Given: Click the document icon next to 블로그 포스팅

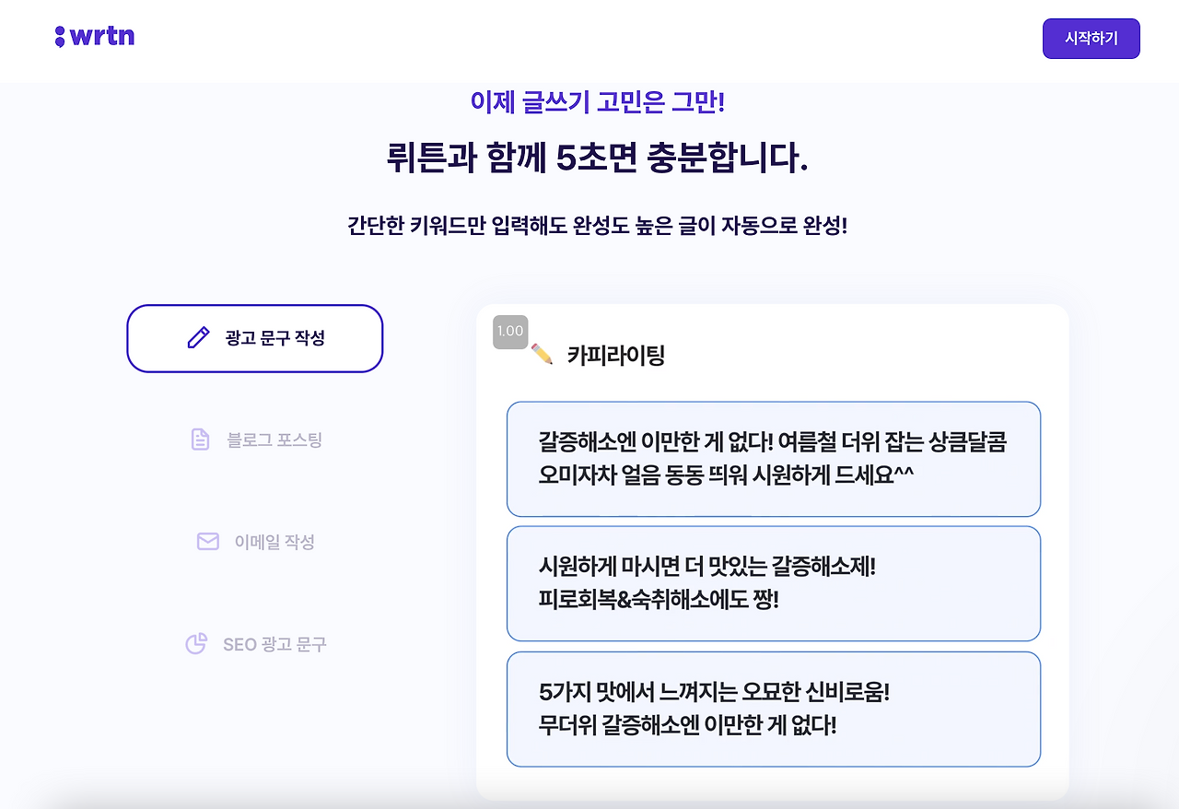Looking at the screenshot, I should click(199, 440).
